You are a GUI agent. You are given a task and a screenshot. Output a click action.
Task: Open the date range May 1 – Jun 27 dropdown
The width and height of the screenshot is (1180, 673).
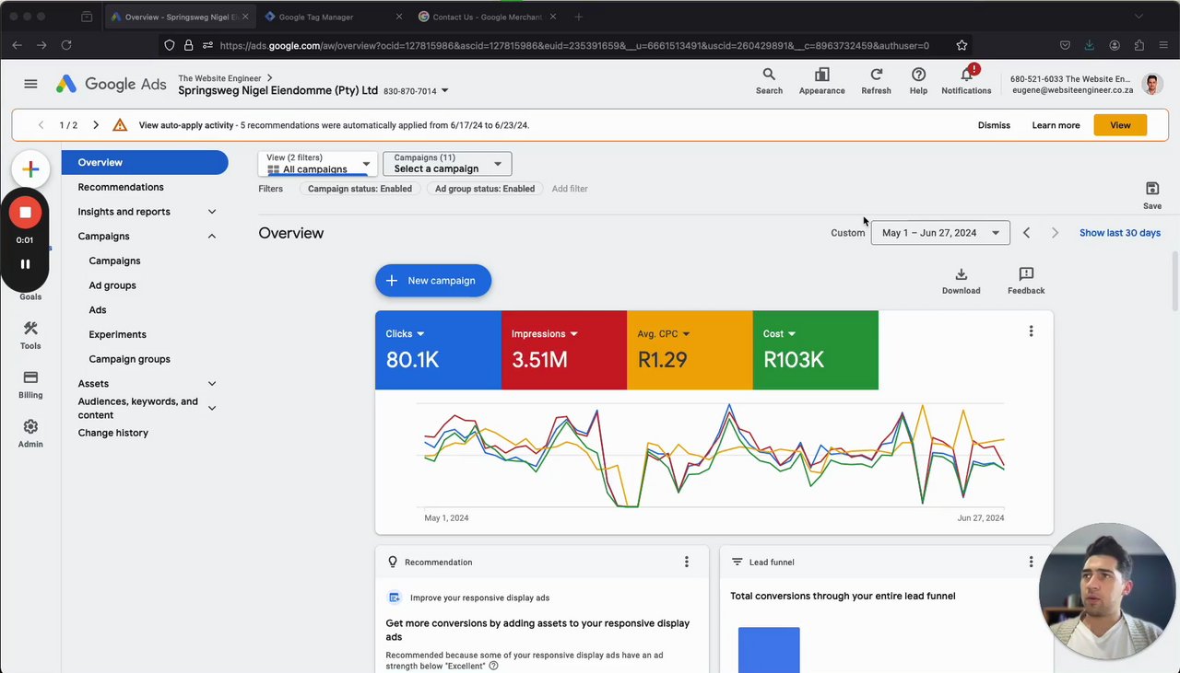coord(940,233)
